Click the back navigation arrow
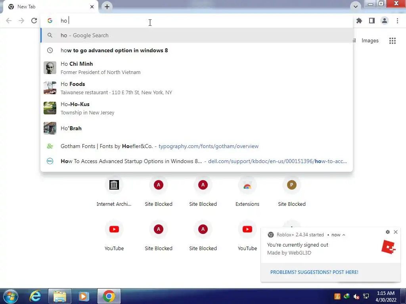Image resolution: width=406 pixels, height=304 pixels. click(x=9, y=21)
